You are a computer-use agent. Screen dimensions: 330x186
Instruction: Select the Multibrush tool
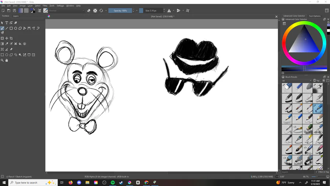(2, 33)
